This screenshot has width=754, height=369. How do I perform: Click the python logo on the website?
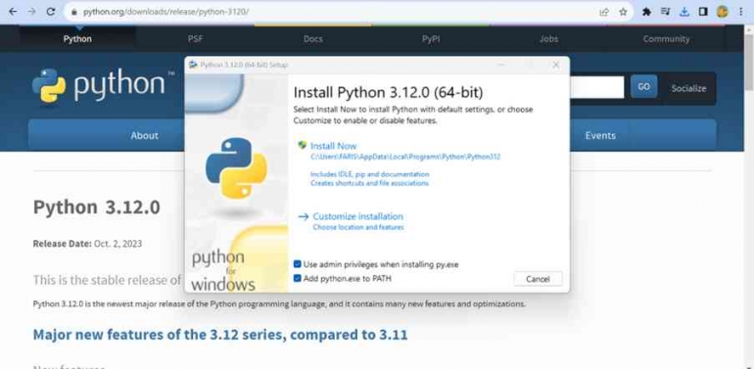click(x=104, y=85)
